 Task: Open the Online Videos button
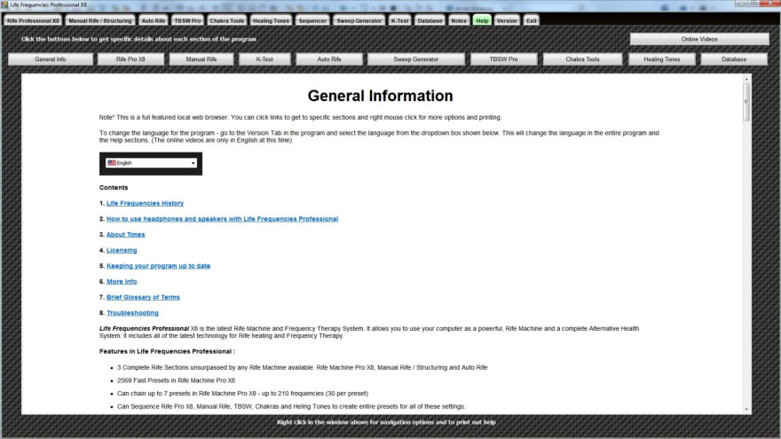click(699, 39)
